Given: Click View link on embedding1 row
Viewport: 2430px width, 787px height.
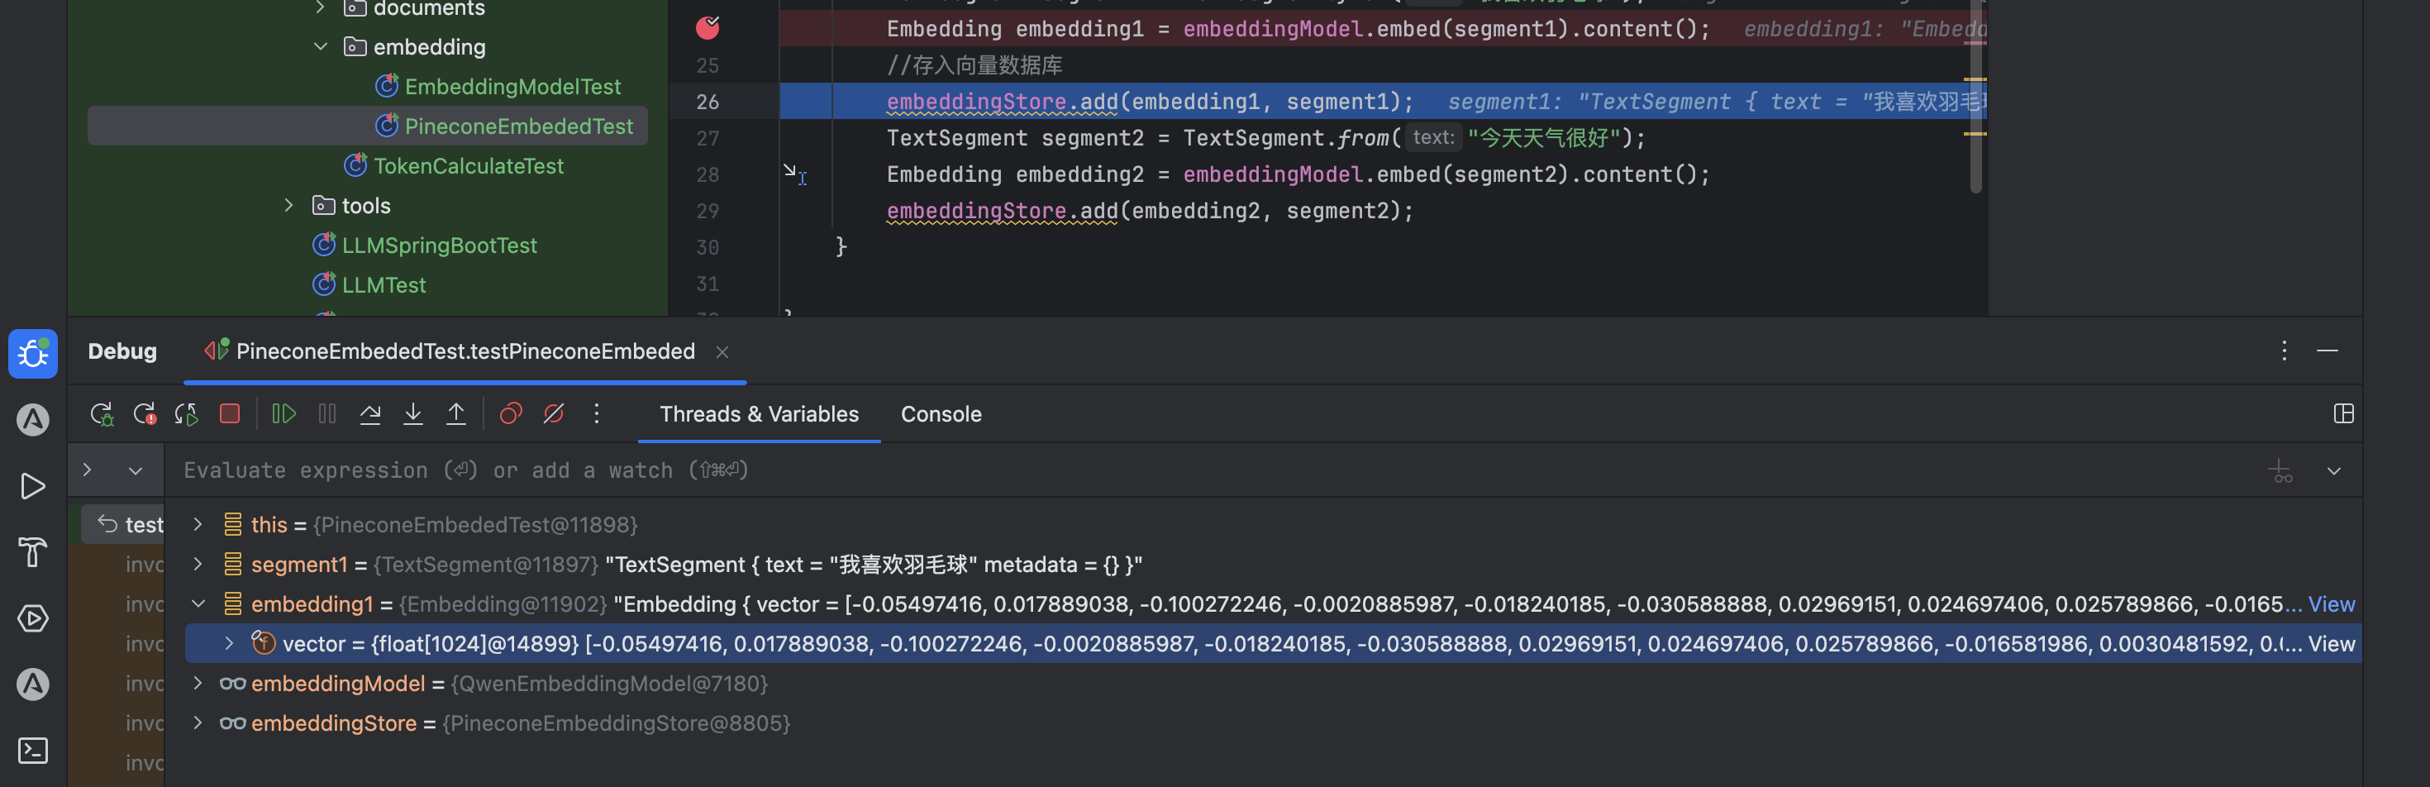Looking at the screenshot, I should pos(2331,604).
